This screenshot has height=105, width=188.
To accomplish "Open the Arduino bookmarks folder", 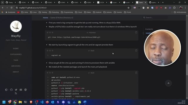I will click(108, 12).
